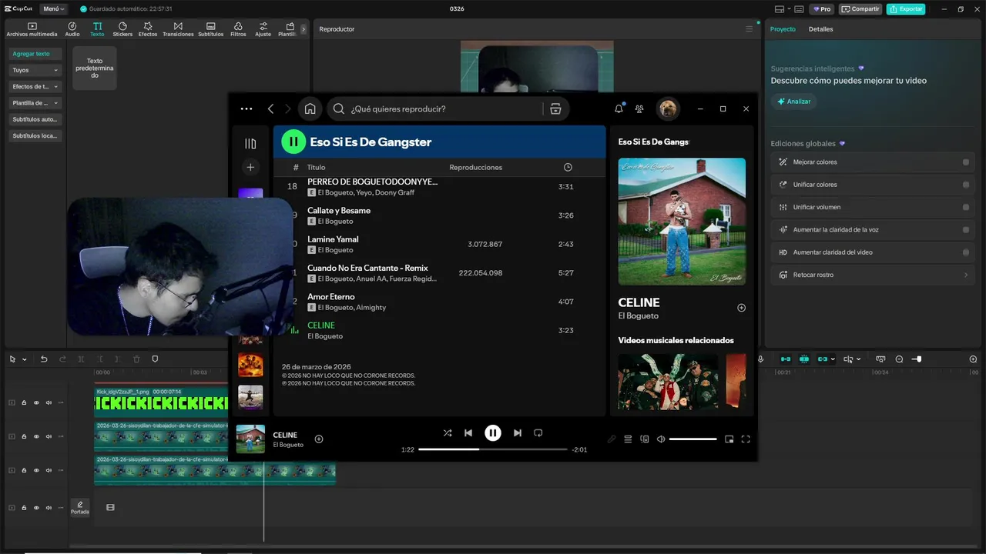Enable the Unificar colores checkbox
Viewport: 986px width, 554px height.
966,185
